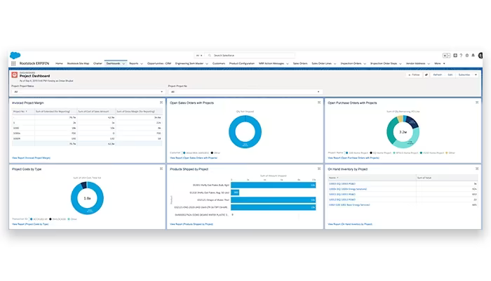The width and height of the screenshot is (491, 281).
Task: Click the open in new window icon button
Action: point(426,75)
